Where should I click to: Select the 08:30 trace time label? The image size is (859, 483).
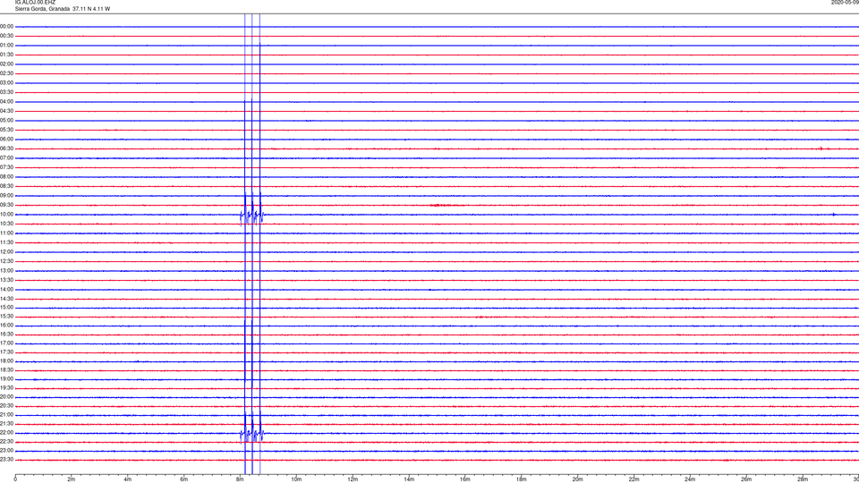point(6,186)
